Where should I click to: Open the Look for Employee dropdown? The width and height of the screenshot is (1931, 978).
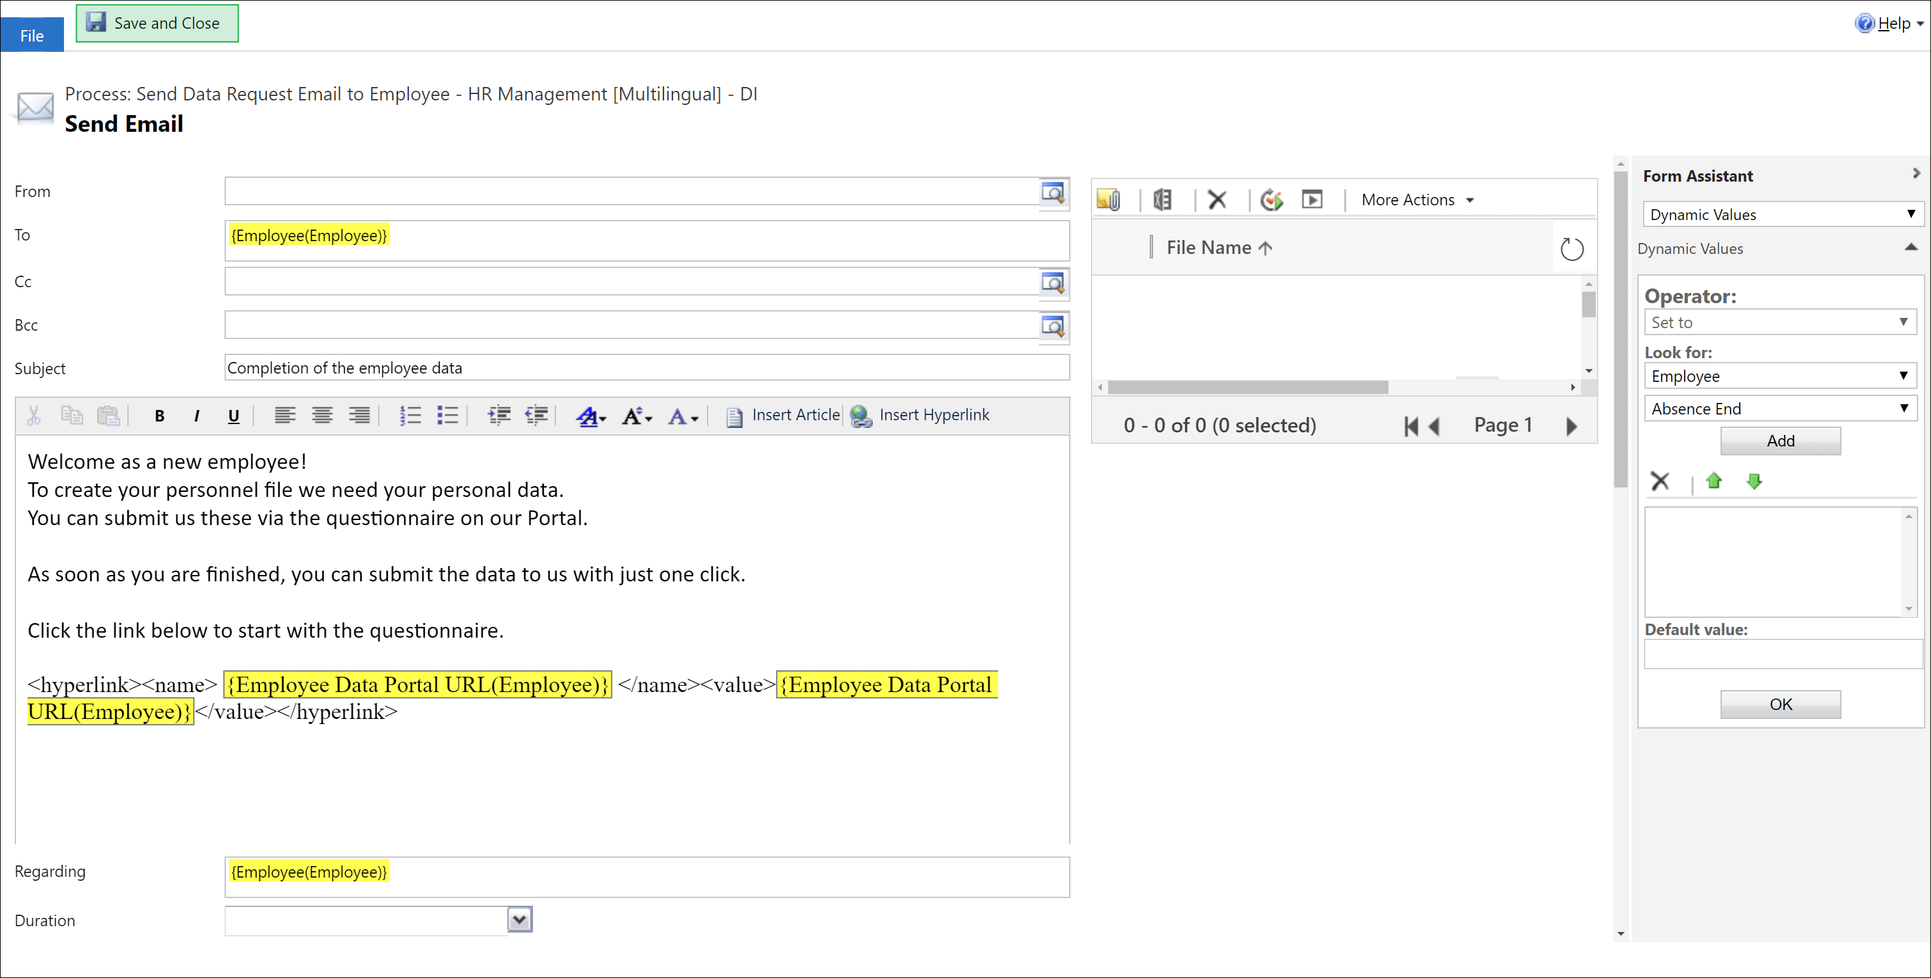1779,376
